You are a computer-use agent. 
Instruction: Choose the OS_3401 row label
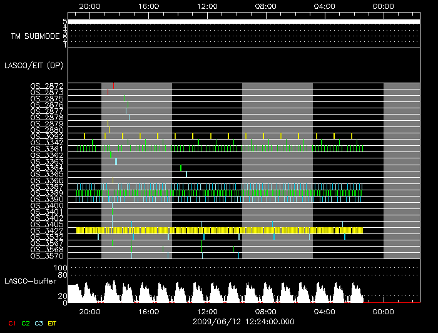click(47, 212)
